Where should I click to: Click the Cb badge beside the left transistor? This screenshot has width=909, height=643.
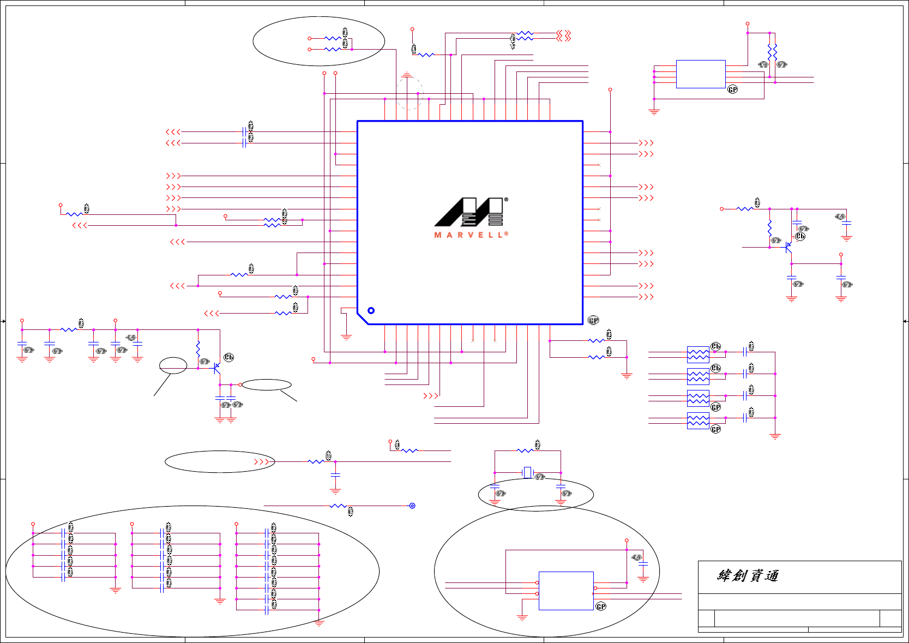pyautogui.click(x=229, y=357)
